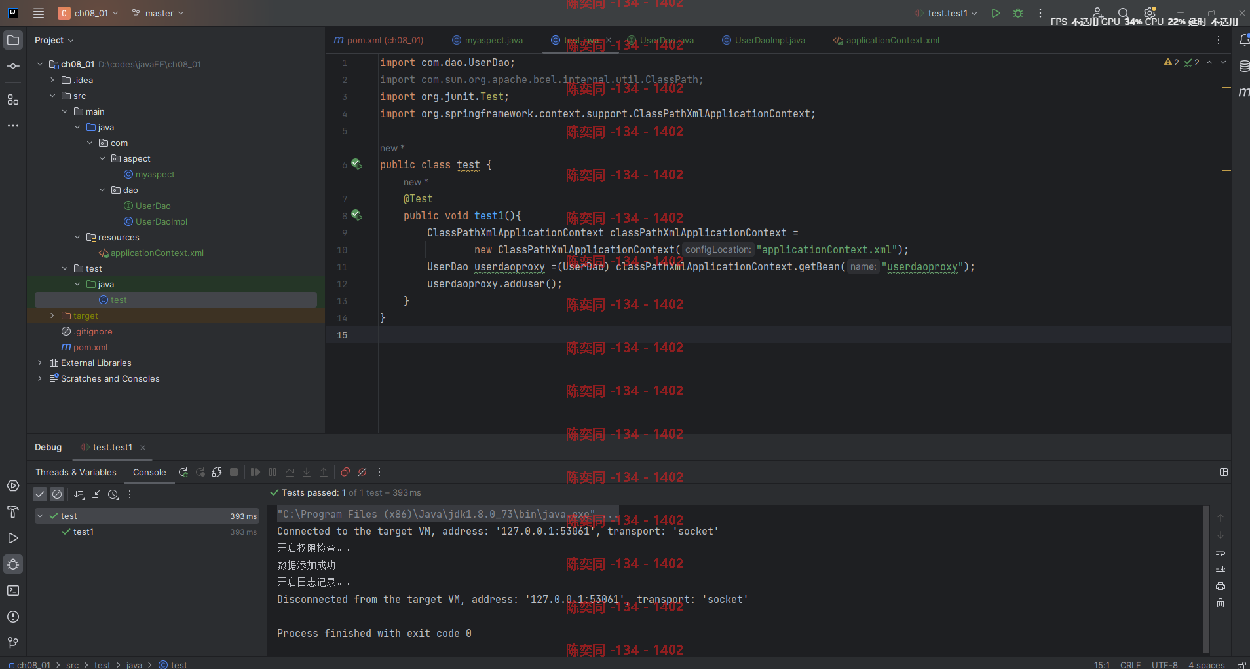
Task: Open IDE settings gear icon
Action: [1150, 13]
